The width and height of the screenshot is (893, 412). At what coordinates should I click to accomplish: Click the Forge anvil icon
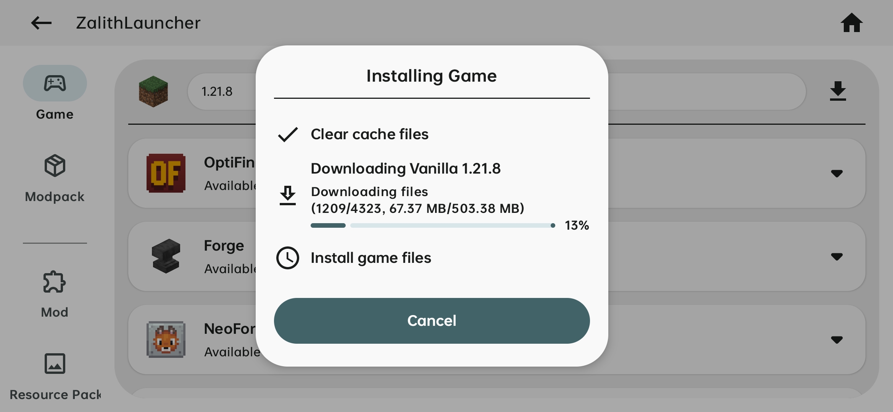click(166, 256)
